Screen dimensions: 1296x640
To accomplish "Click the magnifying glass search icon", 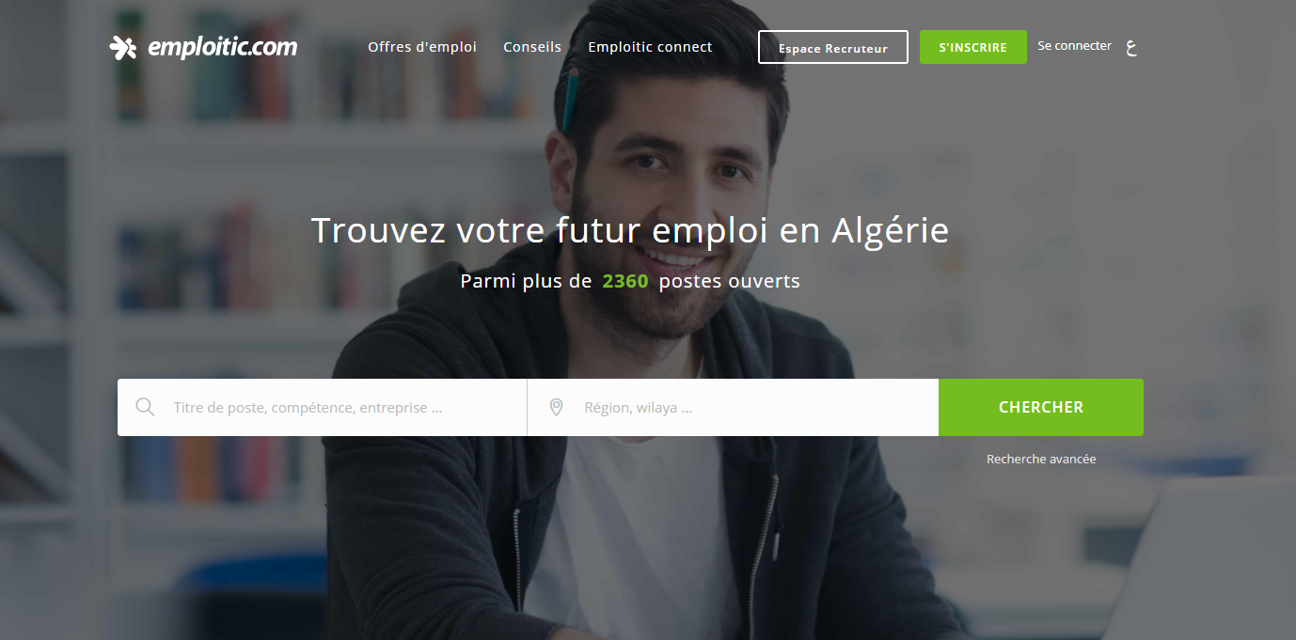I will click(145, 407).
